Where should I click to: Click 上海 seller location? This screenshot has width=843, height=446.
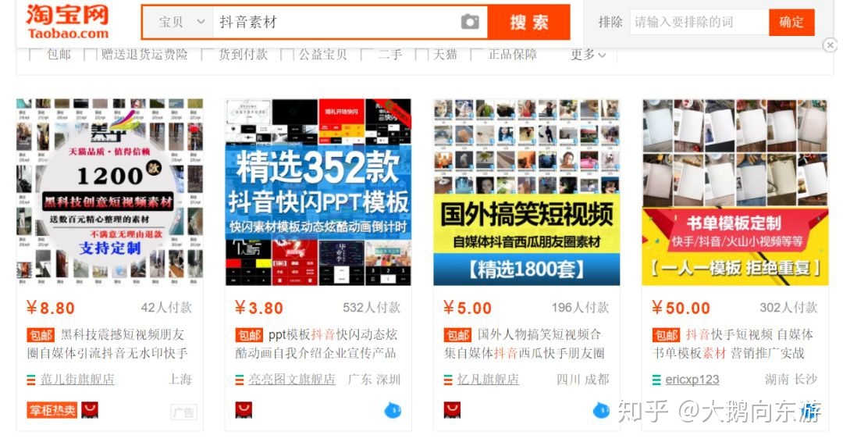[180, 380]
